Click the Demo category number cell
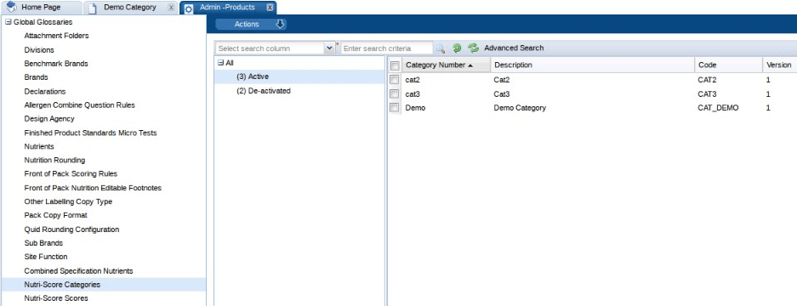Screen dimensions: 797x306 (x=415, y=108)
